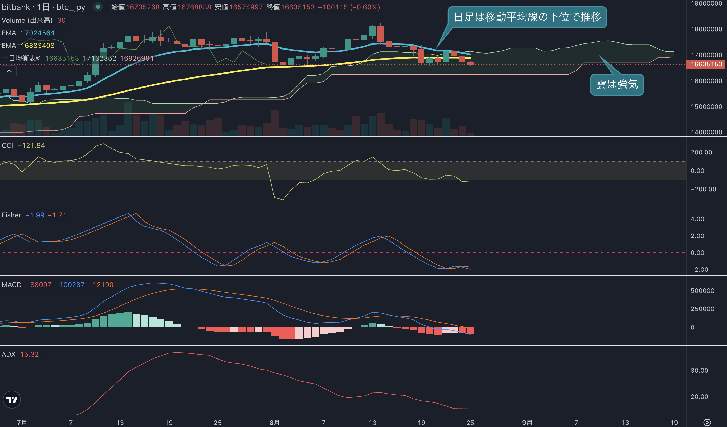Click the 8月 date on time axis
The image size is (727, 427).
tap(274, 423)
